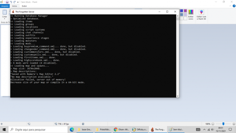Expand the Colar dropdown arrow
This screenshot has width=236, height=133.
[x=4, y=19]
